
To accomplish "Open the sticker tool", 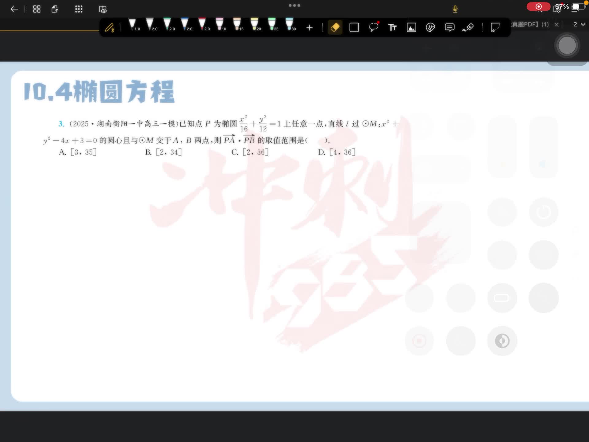I will coord(430,28).
